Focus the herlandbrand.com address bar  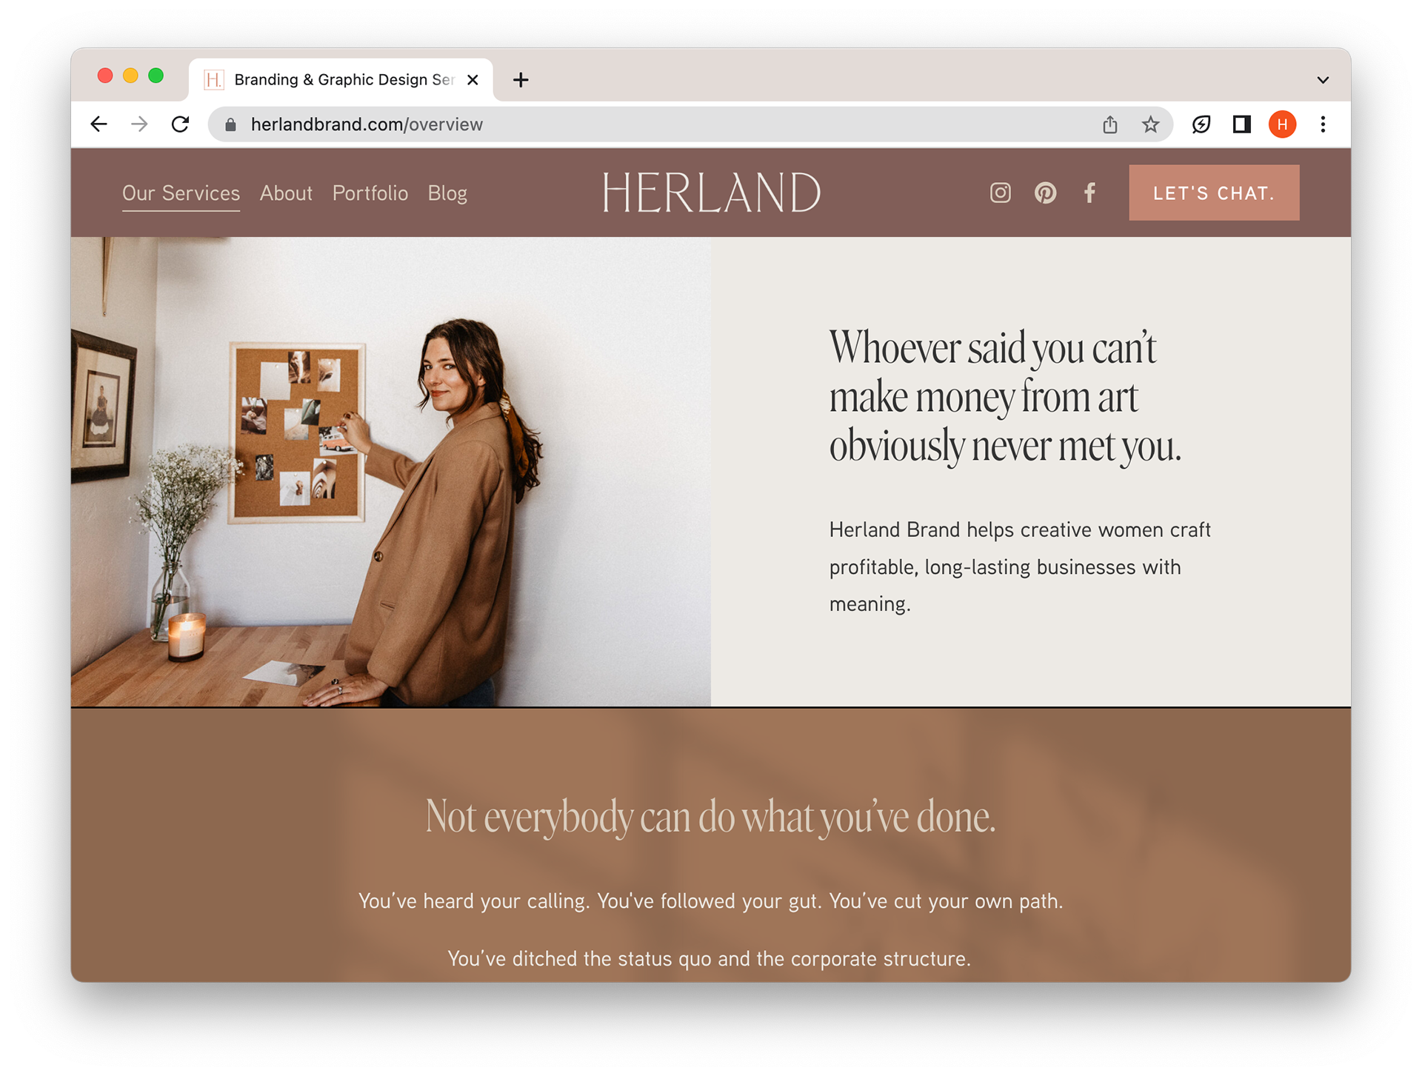coord(667,124)
